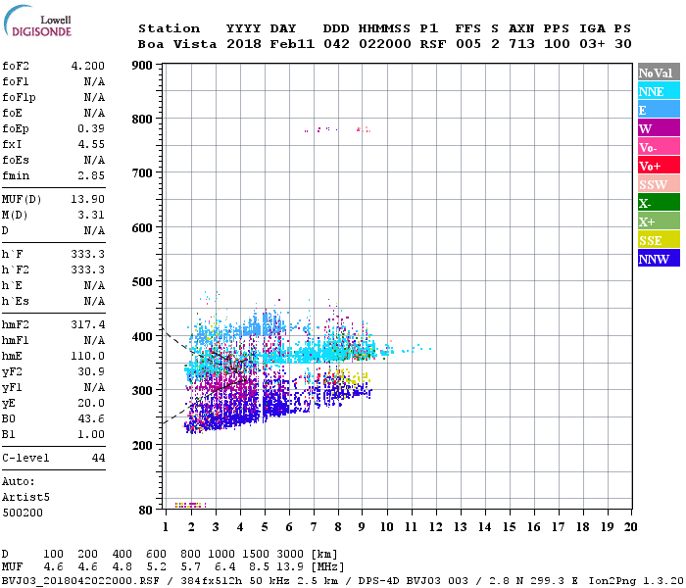The width and height of the screenshot is (686, 588).
Task: Click the 042 day number in header
Action: (336, 44)
